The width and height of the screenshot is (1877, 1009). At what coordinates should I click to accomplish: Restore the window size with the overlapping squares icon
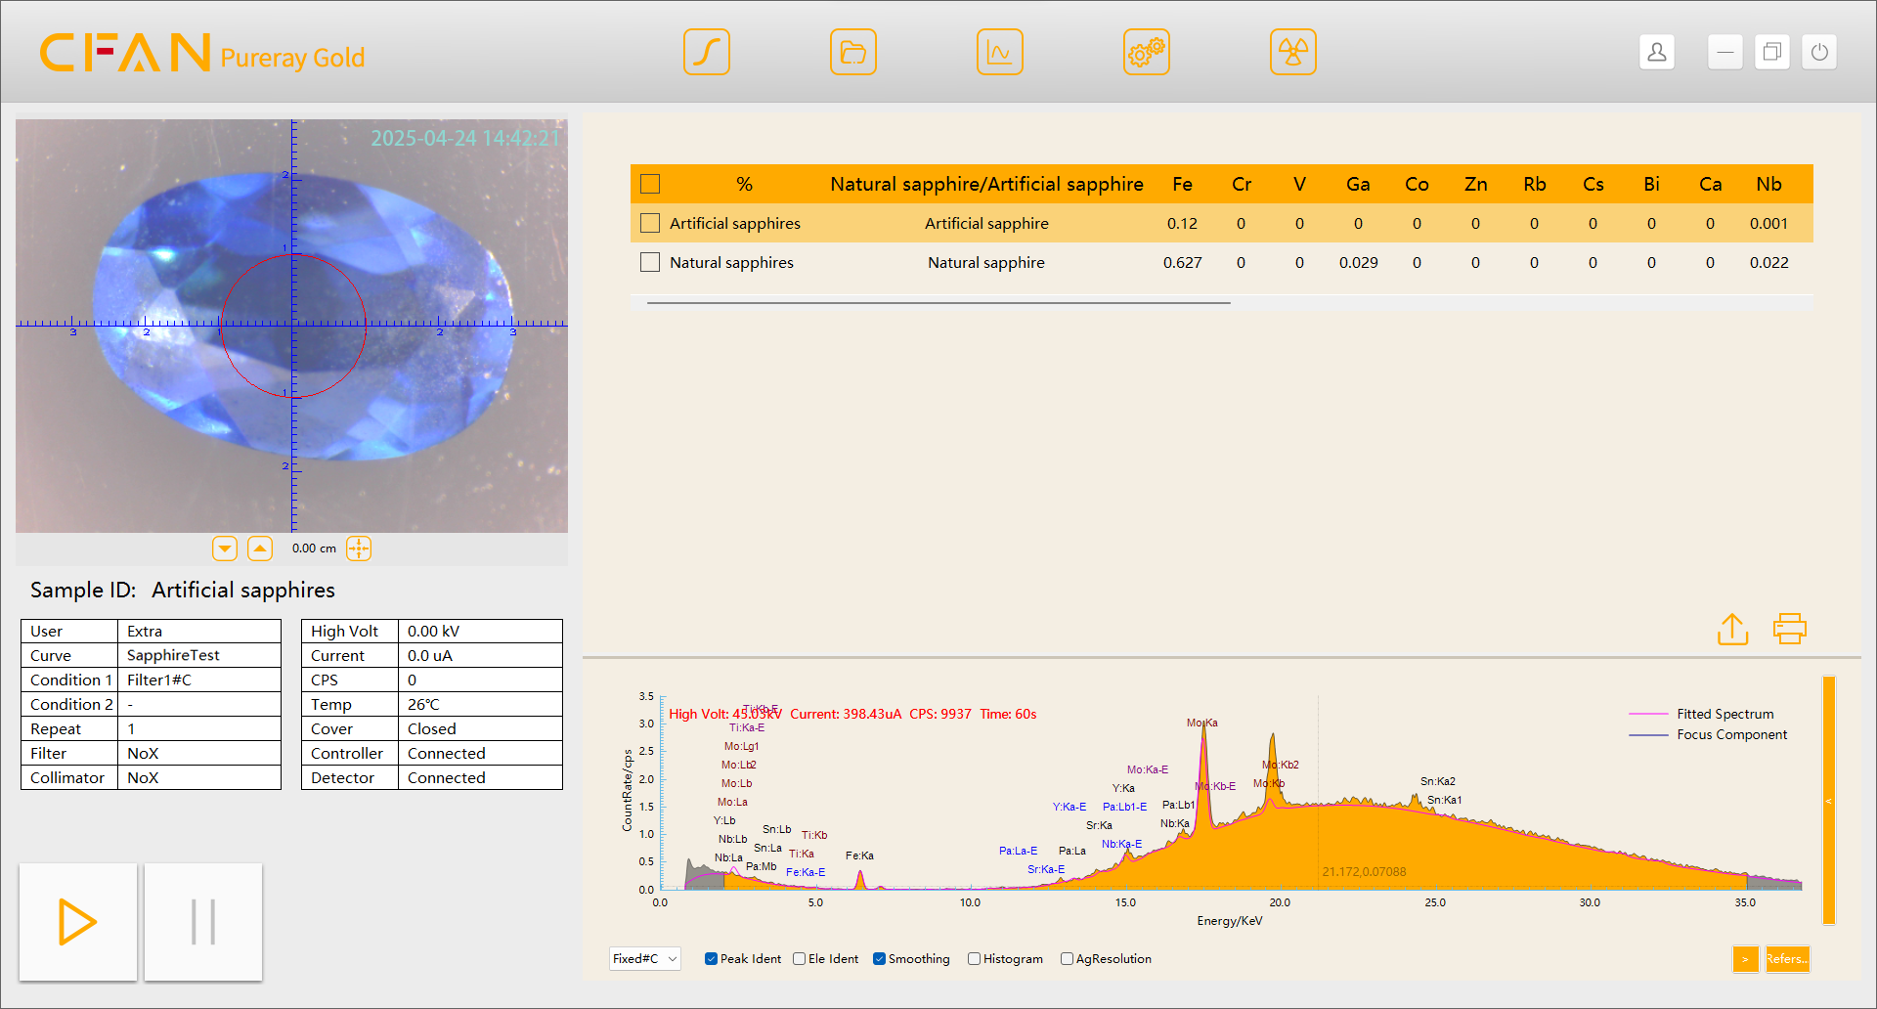click(1772, 52)
